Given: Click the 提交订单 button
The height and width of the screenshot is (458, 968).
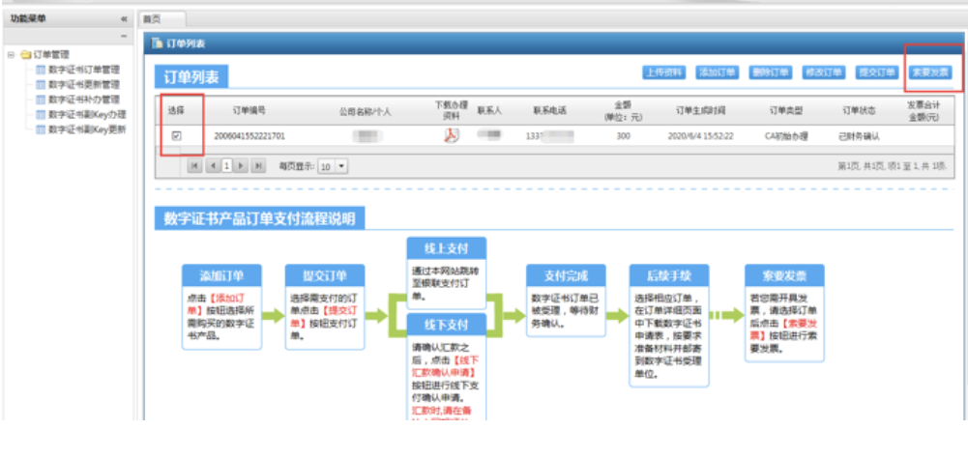Looking at the screenshot, I should tap(876, 72).
